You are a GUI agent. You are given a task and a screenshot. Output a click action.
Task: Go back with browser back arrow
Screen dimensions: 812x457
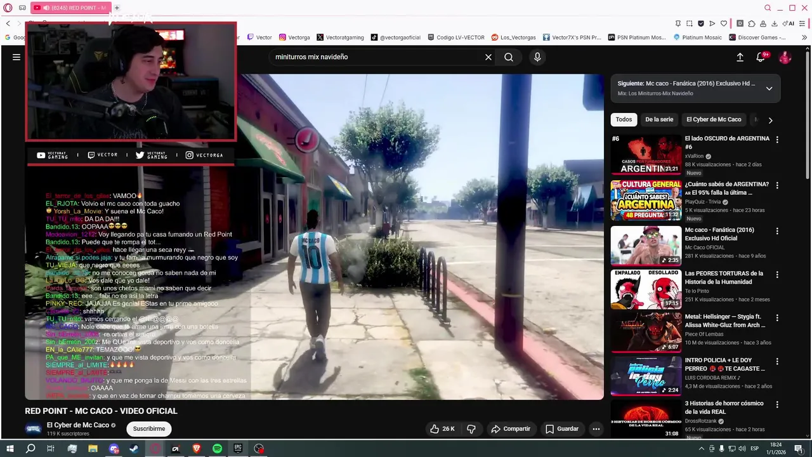point(8,23)
